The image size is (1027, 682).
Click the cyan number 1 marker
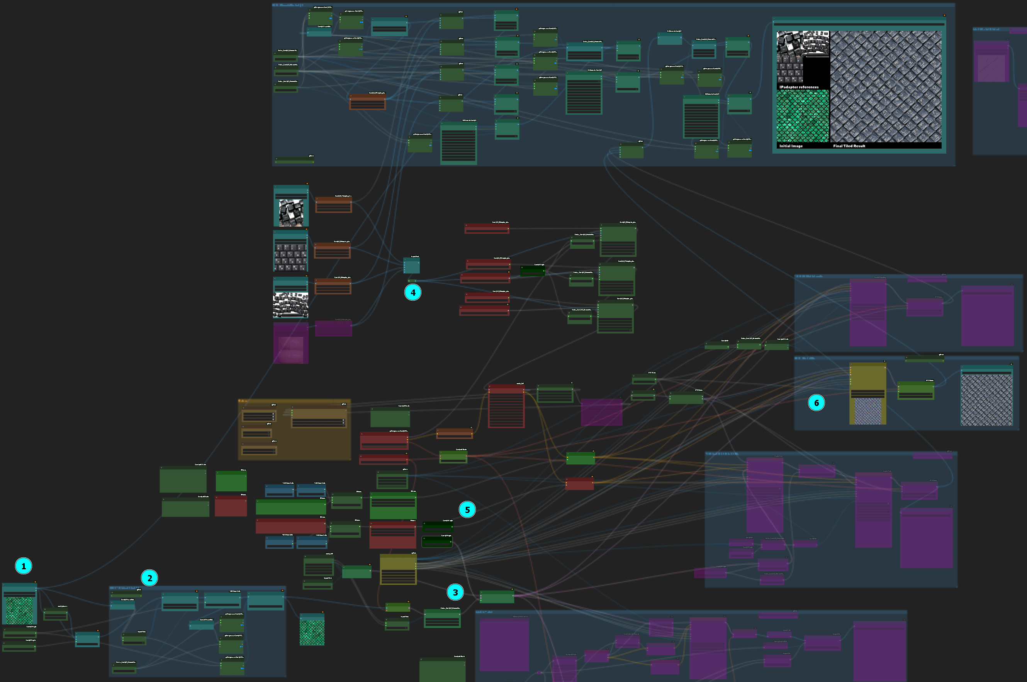(x=24, y=566)
